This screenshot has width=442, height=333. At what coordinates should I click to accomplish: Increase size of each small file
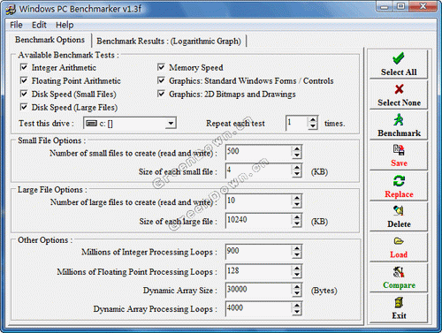tap(297, 168)
